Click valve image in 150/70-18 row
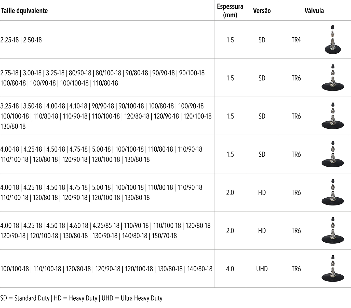This screenshot has height=308, width=351. [333, 230]
